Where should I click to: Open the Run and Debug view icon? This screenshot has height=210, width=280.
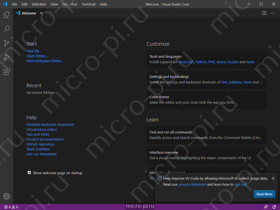click(x=7, y=57)
